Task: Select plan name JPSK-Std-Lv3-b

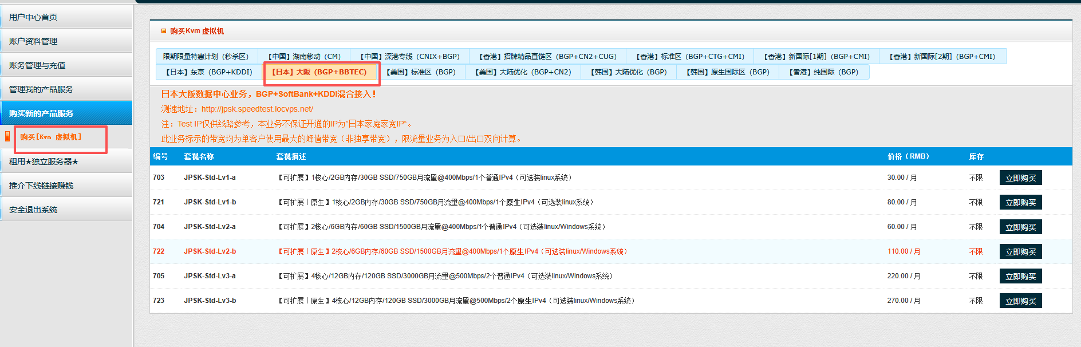Action: [210, 301]
